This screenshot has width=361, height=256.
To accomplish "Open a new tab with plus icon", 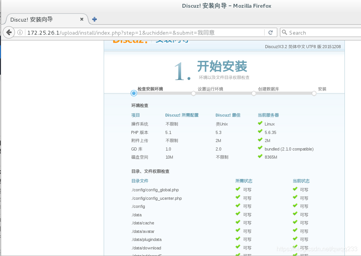I will (94, 19).
